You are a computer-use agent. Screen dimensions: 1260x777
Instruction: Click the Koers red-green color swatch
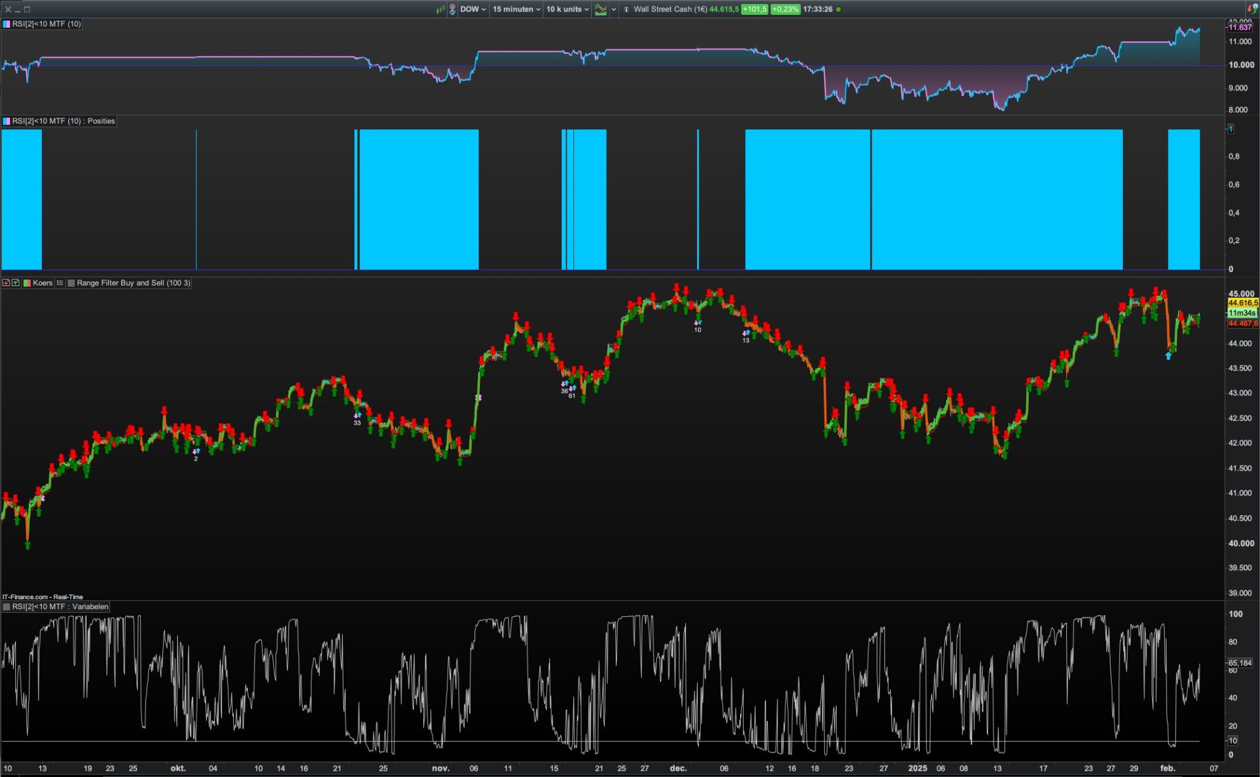pos(26,283)
